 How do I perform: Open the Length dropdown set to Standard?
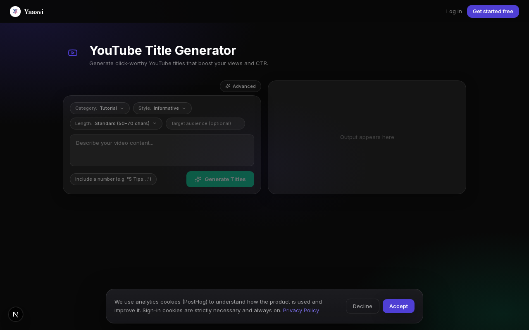(116, 123)
